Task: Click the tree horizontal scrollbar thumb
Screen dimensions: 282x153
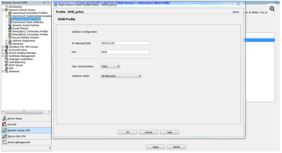Action: coord(24,112)
